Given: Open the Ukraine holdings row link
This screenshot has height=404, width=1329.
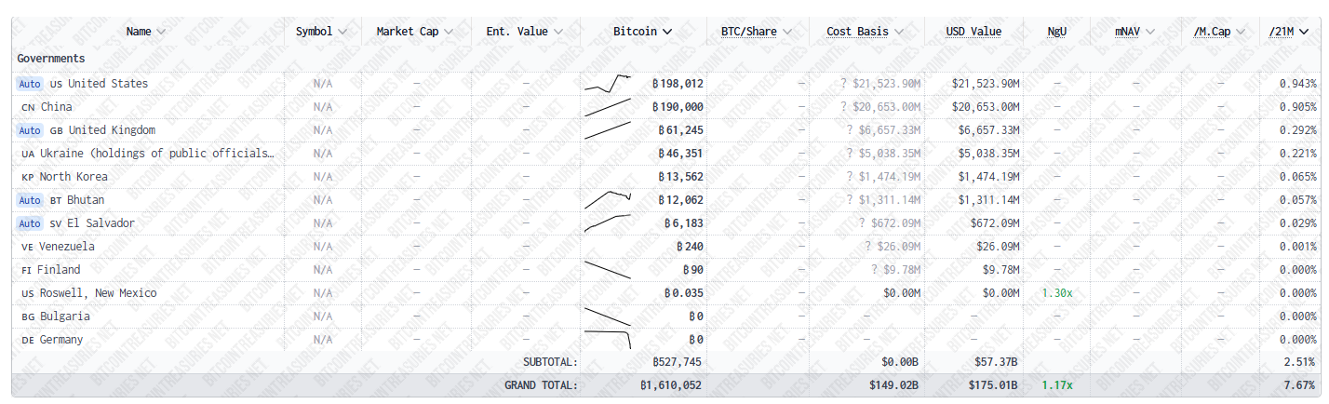Looking at the screenshot, I should coord(156,154).
